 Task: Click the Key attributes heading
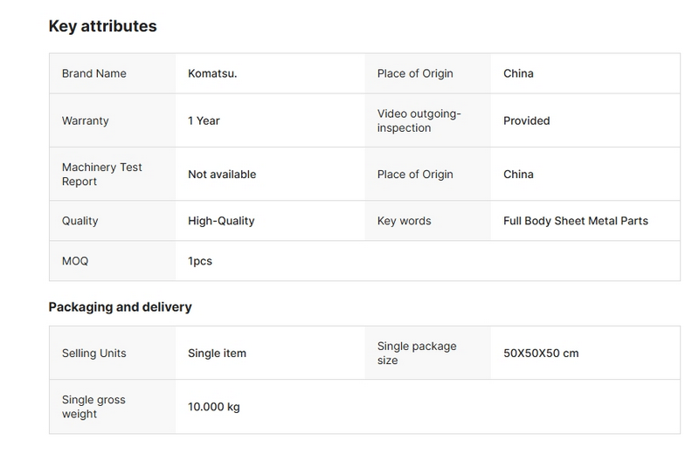[x=102, y=26]
